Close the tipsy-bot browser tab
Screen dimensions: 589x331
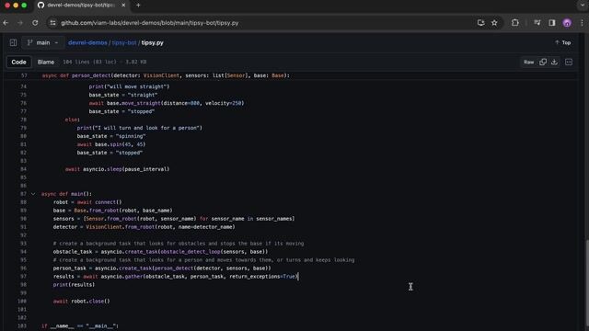[123, 6]
